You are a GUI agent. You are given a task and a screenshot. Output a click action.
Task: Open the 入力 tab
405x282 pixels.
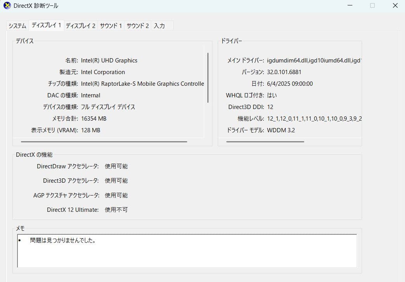point(160,25)
